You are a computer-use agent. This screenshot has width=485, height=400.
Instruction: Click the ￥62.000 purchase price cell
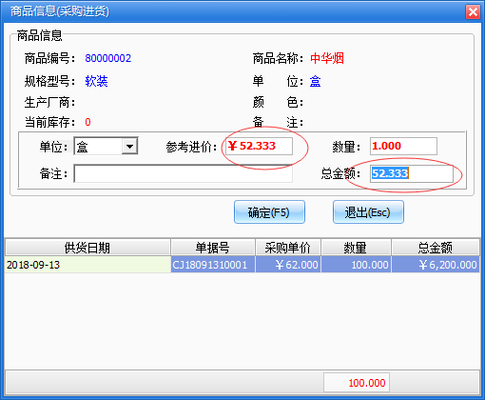288,265
